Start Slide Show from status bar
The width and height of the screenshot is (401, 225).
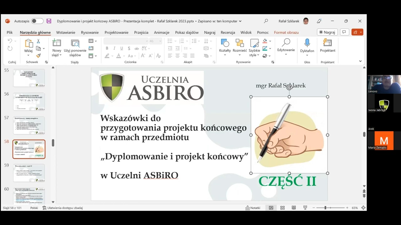(x=305, y=208)
